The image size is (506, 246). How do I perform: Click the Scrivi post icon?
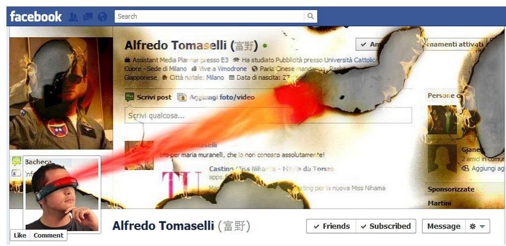click(129, 97)
